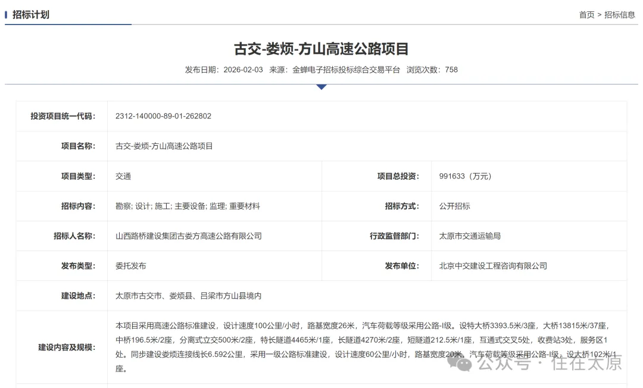Click the 招标人名称 label

click(x=74, y=236)
